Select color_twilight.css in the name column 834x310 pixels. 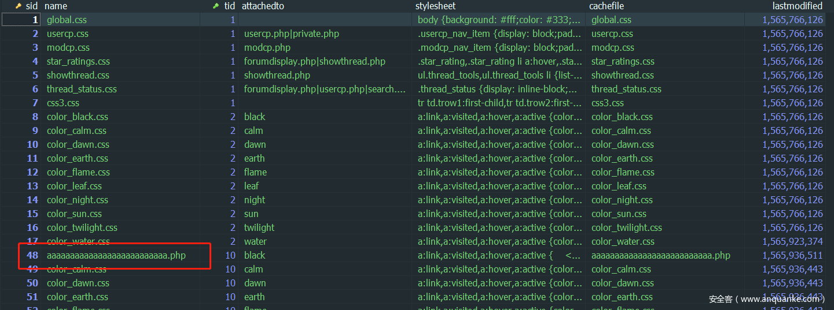pyautogui.click(x=82, y=227)
